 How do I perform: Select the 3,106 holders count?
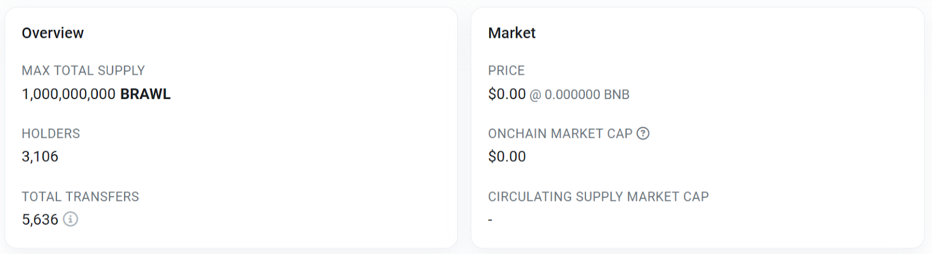pyautogui.click(x=40, y=156)
